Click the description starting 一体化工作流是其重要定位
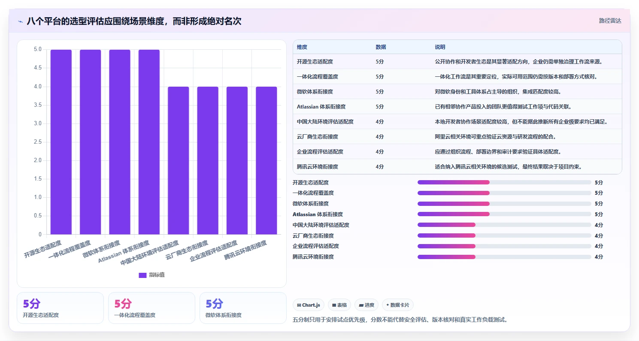This screenshot has width=639, height=341. 516,77
